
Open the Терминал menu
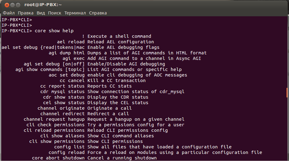[75, 13]
